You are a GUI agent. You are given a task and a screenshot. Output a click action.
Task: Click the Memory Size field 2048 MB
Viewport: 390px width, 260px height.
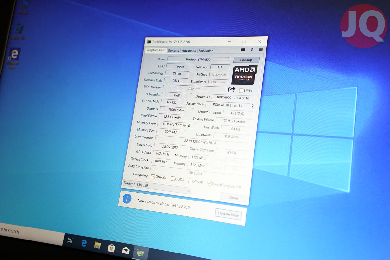coord(171,132)
